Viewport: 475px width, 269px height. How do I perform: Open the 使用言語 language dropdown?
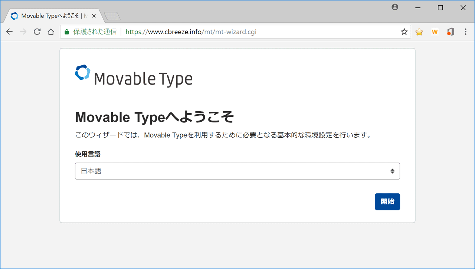click(x=237, y=171)
